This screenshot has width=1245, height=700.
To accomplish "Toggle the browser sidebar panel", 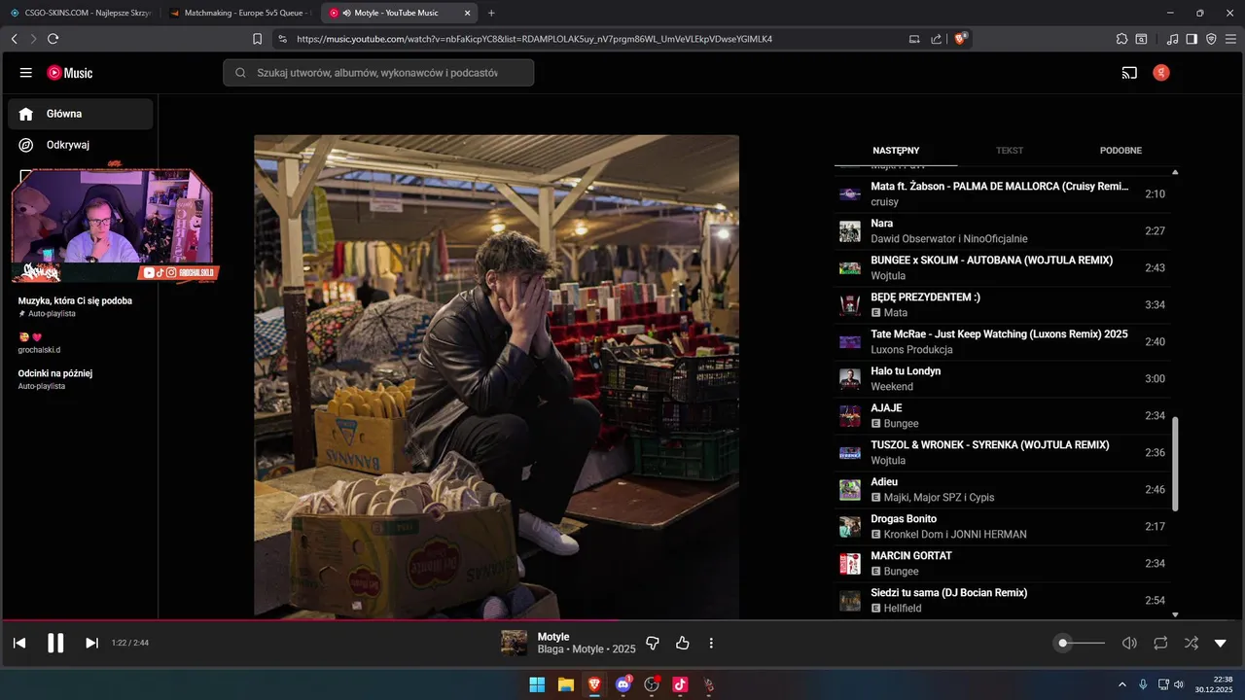I will pyautogui.click(x=1192, y=39).
